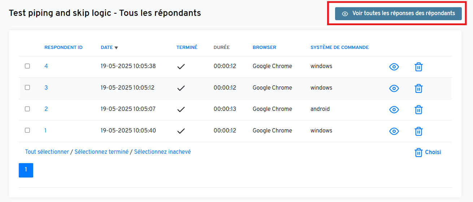The image size is (473, 202).
Task: Click SYSTÈME DE COMMANDE column header
Action: click(x=339, y=48)
